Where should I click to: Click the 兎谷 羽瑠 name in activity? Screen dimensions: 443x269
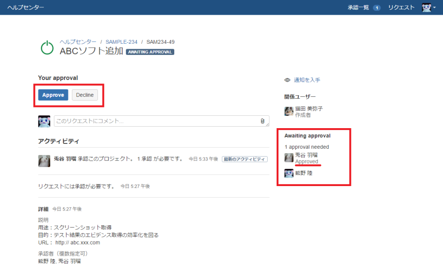point(65,159)
